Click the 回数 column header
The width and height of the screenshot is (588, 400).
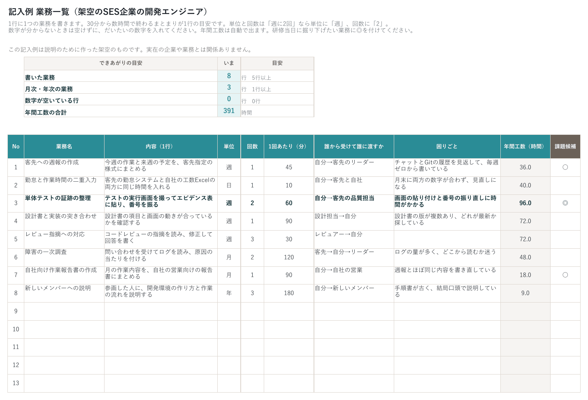pyautogui.click(x=252, y=146)
